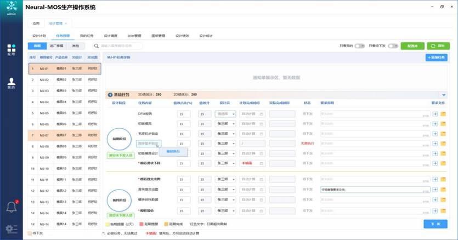Collapse the 基础任务 section with blue arrow

coord(444,95)
